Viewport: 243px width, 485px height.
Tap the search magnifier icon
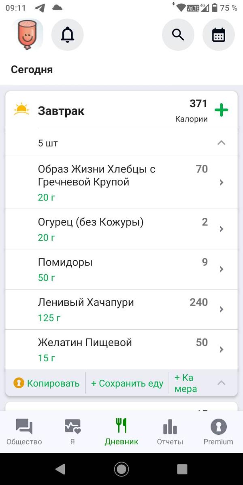click(x=178, y=35)
